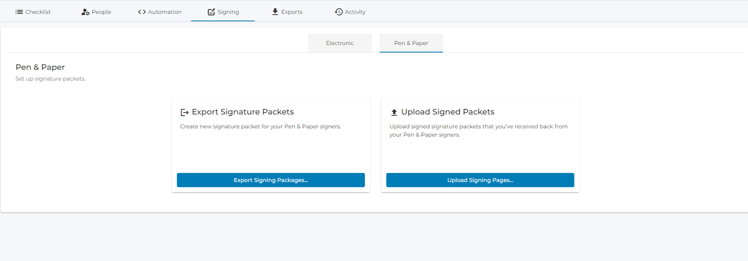Viewport: 748px width, 261px height.
Task: Switch to the Electronic tab
Action: click(340, 43)
